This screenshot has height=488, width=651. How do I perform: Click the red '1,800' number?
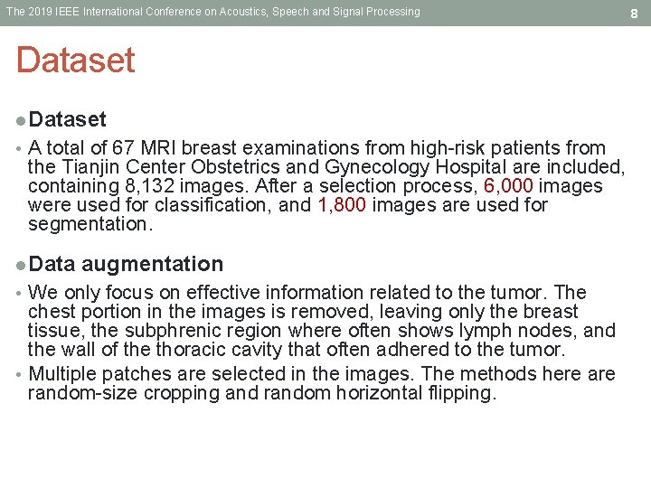[342, 204]
